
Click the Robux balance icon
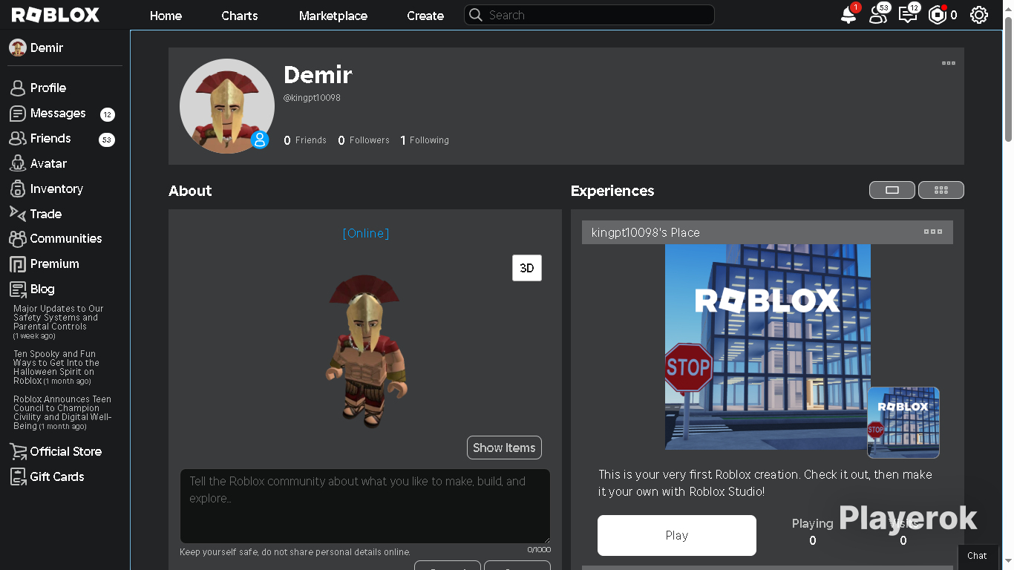point(938,15)
